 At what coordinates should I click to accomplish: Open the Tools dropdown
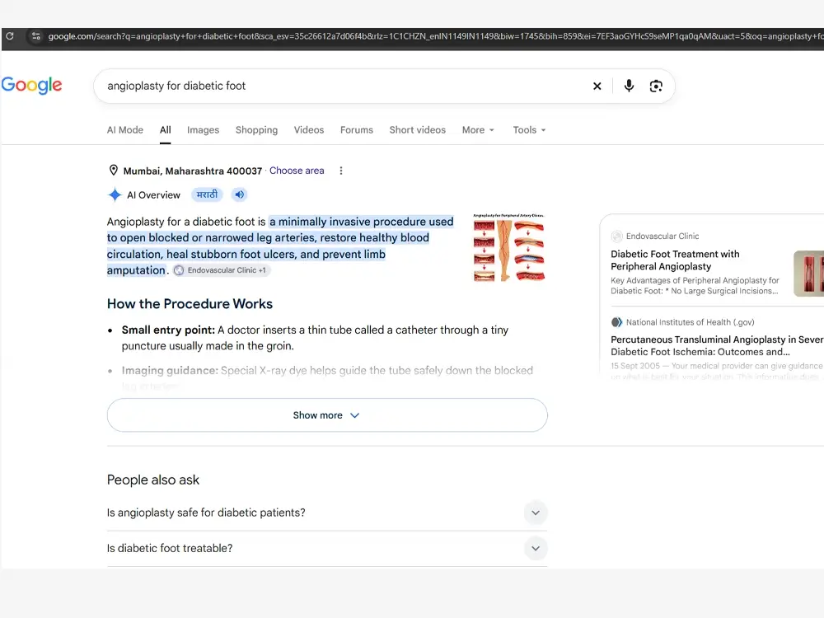pyautogui.click(x=529, y=130)
